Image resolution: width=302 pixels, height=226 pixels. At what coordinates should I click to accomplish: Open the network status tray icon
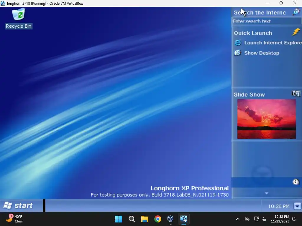click(256, 219)
